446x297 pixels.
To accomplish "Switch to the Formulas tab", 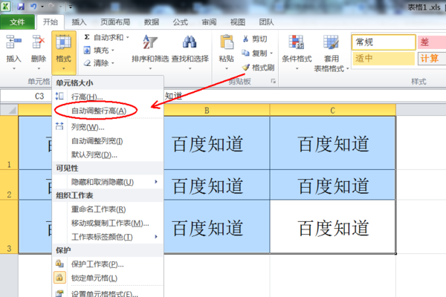I will [x=181, y=22].
